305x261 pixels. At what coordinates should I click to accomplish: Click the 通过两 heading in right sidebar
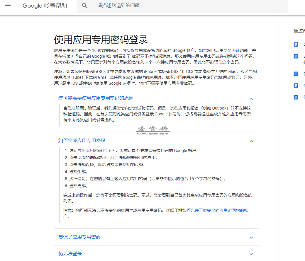pyautogui.click(x=299, y=30)
